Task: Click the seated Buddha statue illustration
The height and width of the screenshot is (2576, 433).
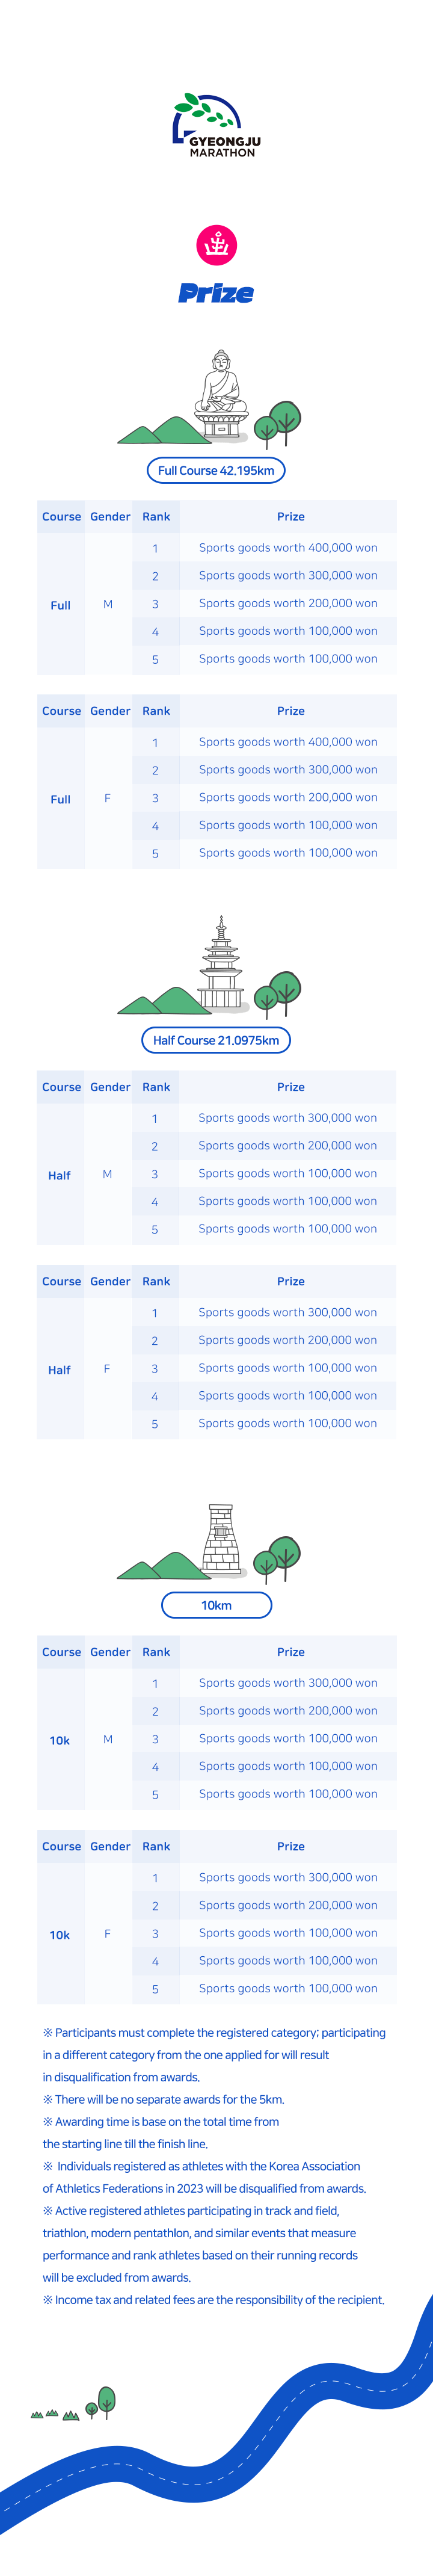Action: click(x=220, y=393)
